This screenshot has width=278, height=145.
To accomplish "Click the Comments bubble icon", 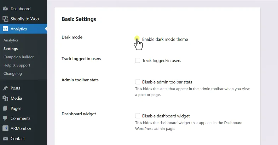I will click(5, 118).
